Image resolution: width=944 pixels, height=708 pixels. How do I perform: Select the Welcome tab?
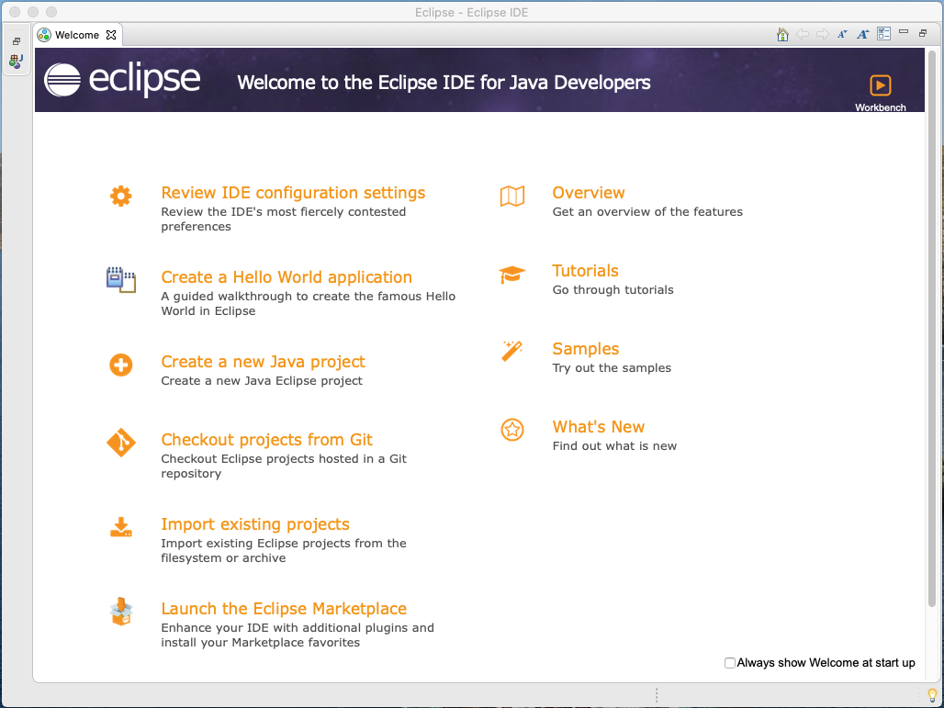(77, 35)
